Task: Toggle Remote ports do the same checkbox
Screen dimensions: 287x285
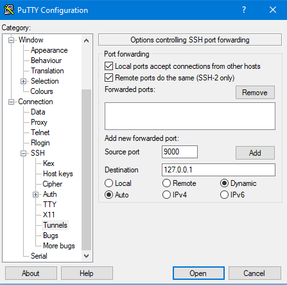Action: click(x=109, y=77)
